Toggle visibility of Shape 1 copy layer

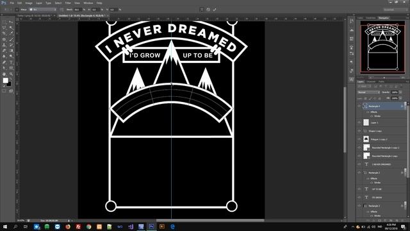coord(359,131)
